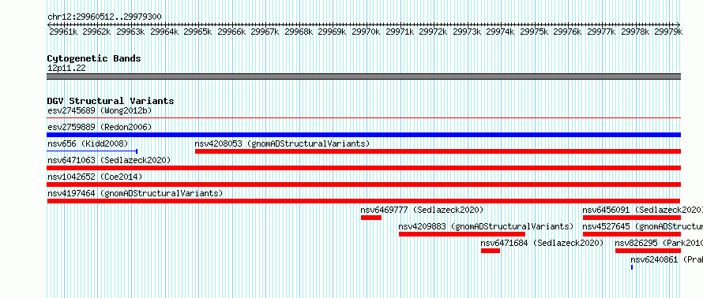Click the nsv6456091 variant label
Image resolution: width=703 pixels, height=298 pixels.
point(642,210)
